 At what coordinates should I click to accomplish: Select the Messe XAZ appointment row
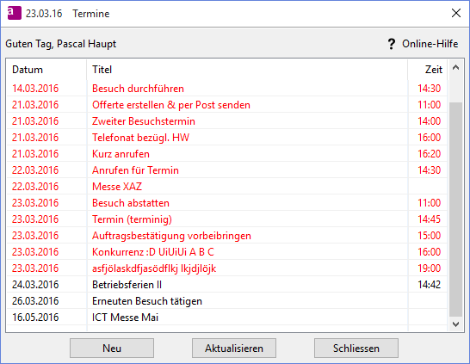point(227,187)
